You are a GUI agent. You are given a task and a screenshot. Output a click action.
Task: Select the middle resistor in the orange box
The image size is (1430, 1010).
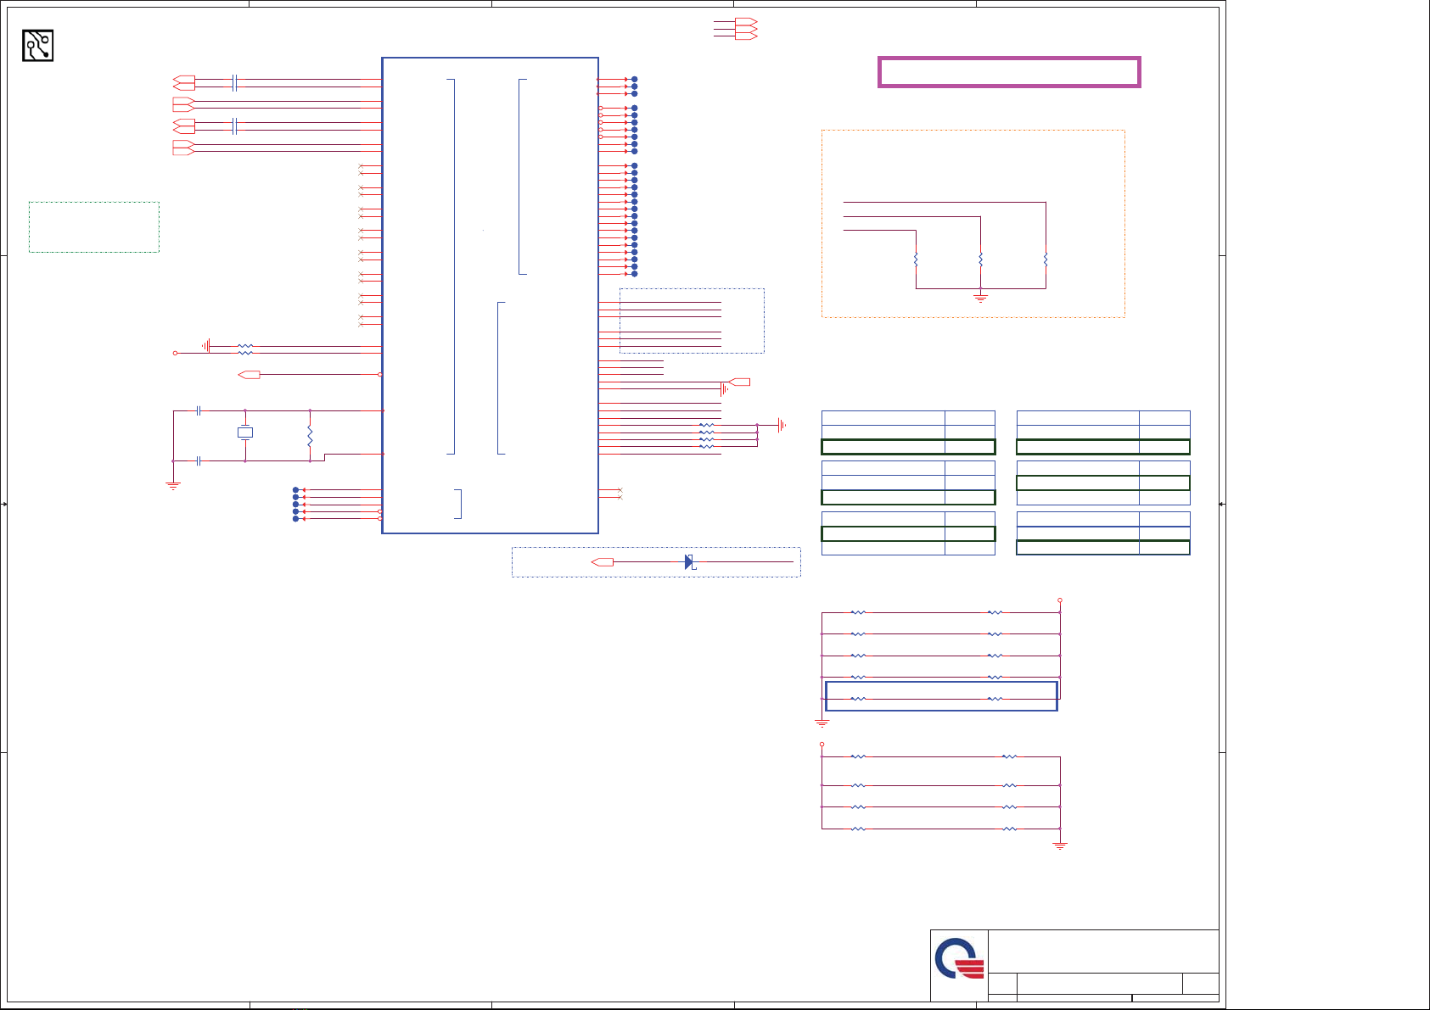(x=980, y=259)
